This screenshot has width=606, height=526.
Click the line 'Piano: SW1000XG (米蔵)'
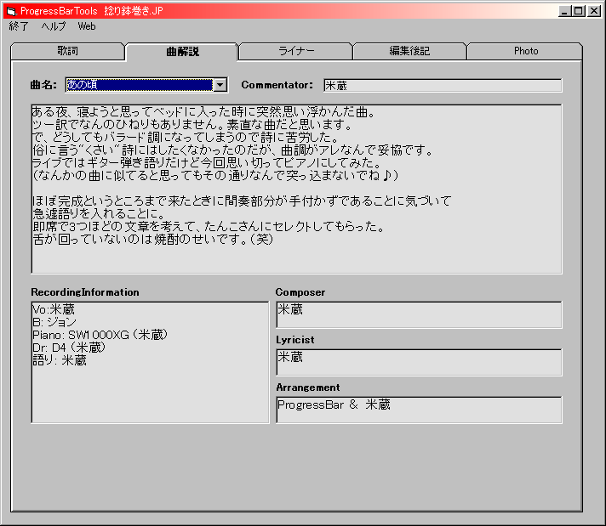(x=100, y=335)
